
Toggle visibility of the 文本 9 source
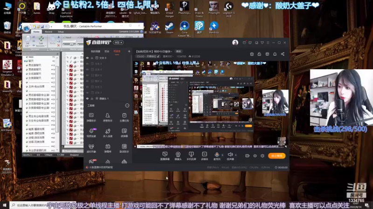(x=87, y=58)
